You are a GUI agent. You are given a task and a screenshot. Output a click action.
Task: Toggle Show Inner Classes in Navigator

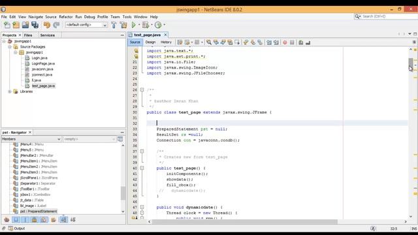tap(44, 220)
